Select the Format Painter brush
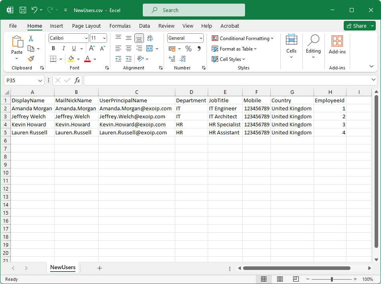 click(x=31, y=59)
